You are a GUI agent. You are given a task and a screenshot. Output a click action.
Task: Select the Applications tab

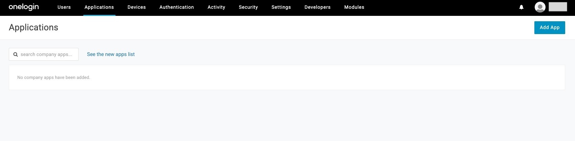[x=99, y=7]
